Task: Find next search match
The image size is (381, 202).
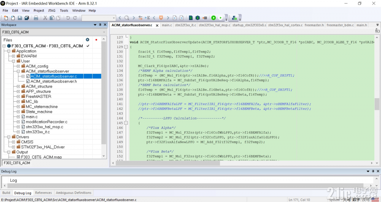Action: [x=134, y=18]
